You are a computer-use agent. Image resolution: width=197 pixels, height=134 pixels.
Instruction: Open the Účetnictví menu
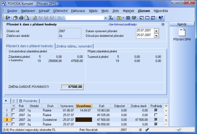point(60,11)
